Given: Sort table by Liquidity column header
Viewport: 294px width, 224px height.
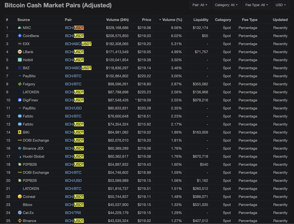Looking at the screenshot, I should [x=201, y=20].
